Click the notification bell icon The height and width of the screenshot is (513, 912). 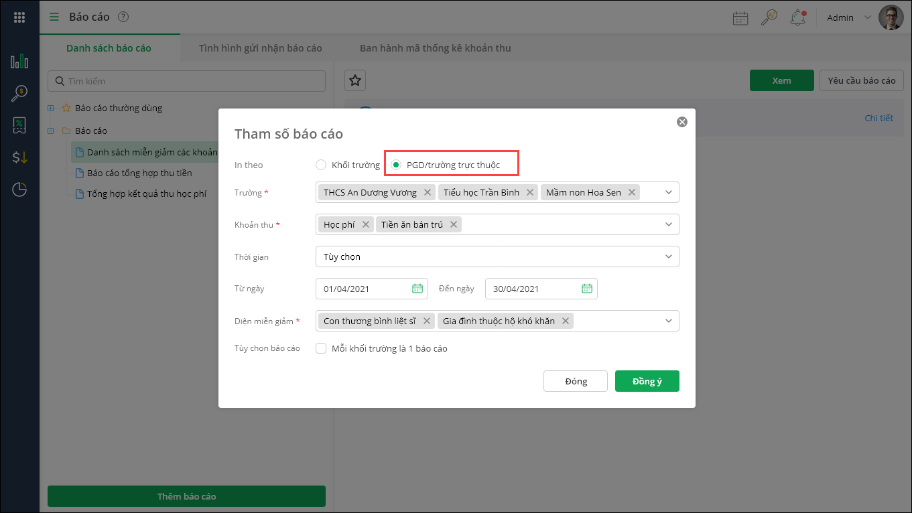797,18
